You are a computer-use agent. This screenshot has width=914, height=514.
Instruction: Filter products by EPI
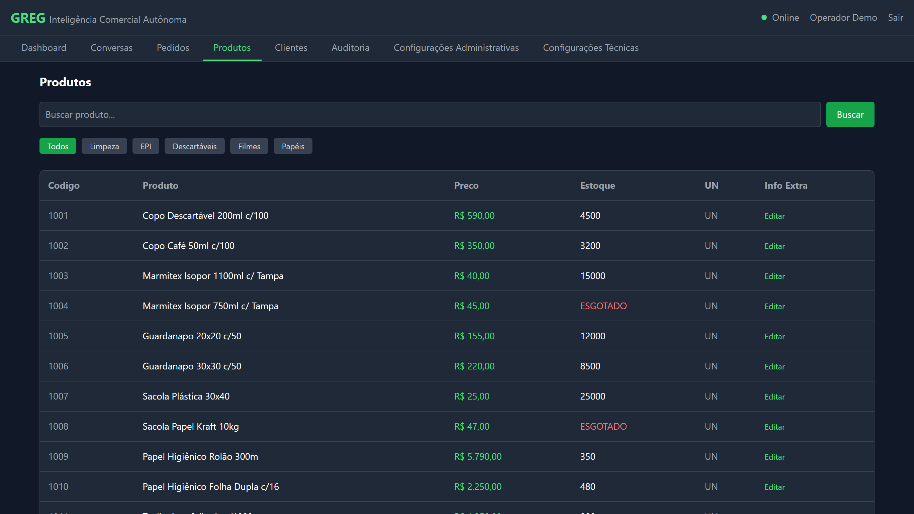tap(146, 146)
